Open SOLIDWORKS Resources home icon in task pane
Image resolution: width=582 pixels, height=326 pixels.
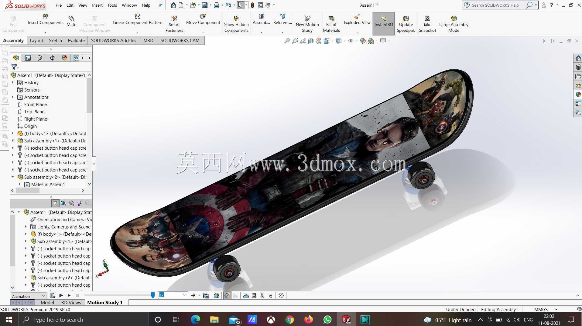click(578, 58)
